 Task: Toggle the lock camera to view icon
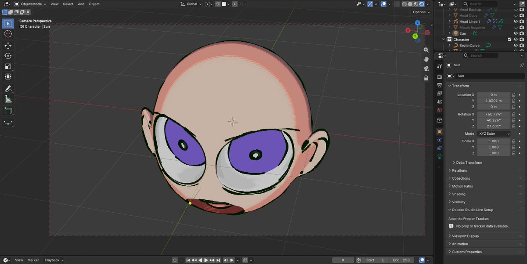pyautogui.click(x=426, y=78)
